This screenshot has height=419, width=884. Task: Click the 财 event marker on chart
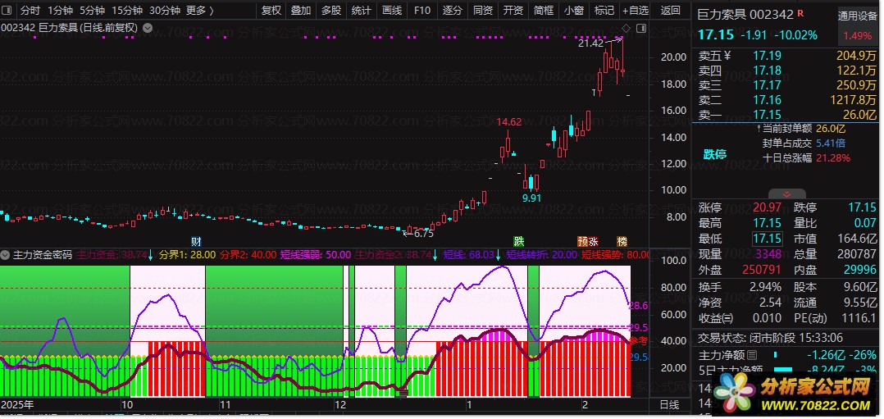(x=196, y=241)
